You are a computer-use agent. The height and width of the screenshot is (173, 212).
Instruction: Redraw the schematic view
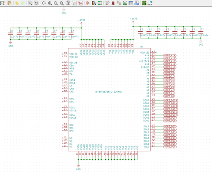44,3
